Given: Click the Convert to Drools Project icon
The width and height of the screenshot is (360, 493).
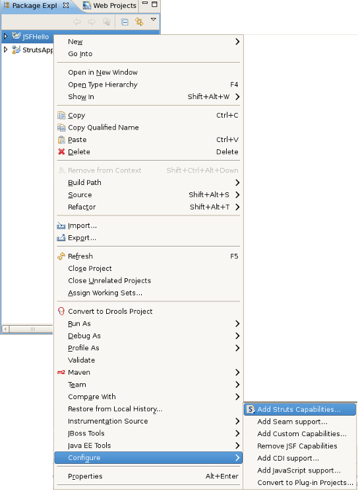Looking at the screenshot, I should [x=61, y=311].
